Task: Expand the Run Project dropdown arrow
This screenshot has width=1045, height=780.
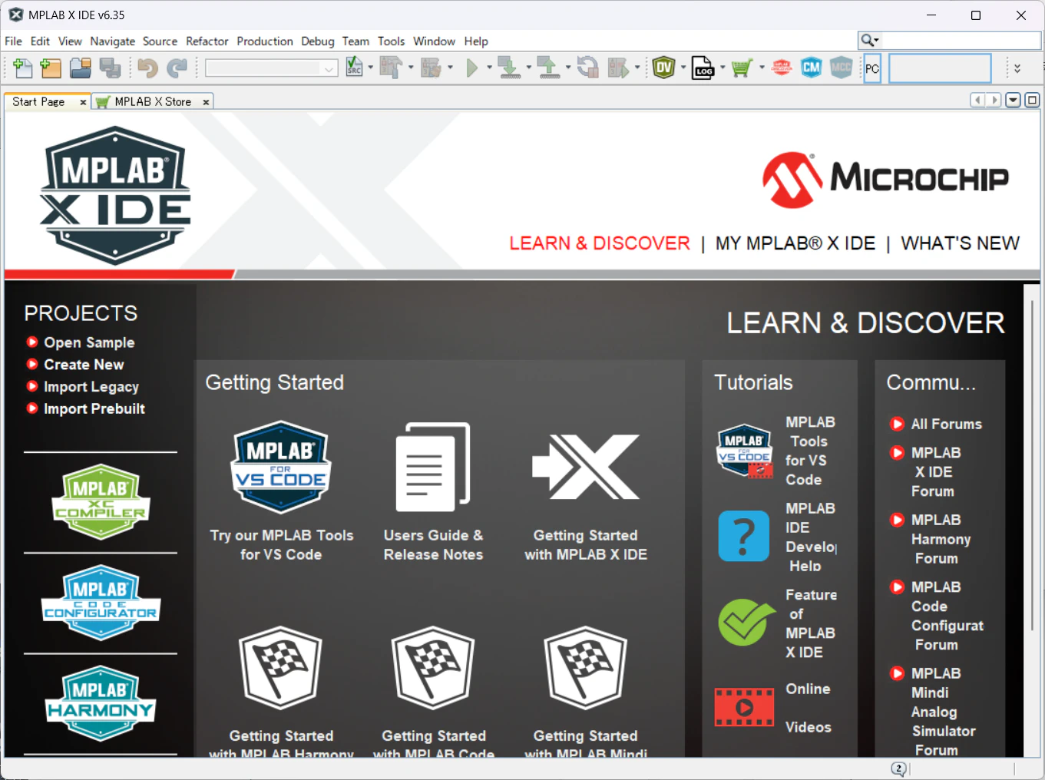Action: pos(489,68)
